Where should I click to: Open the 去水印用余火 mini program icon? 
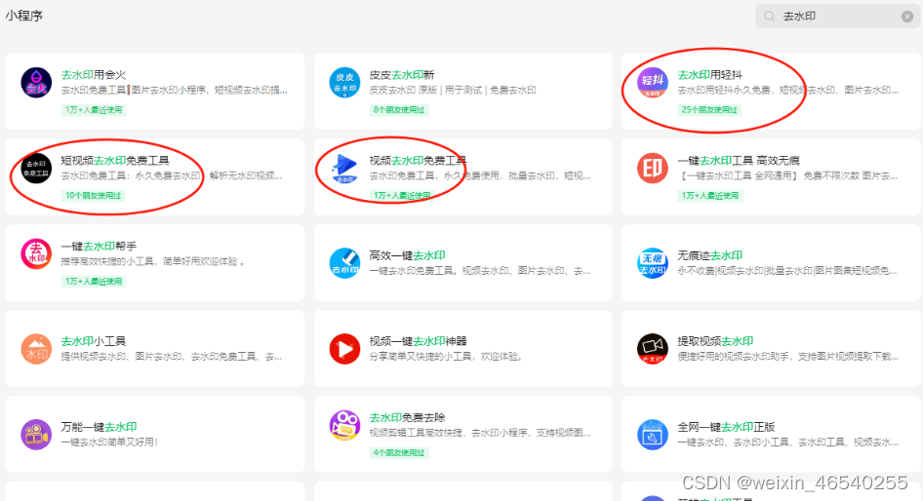pyautogui.click(x=36, y=82)
